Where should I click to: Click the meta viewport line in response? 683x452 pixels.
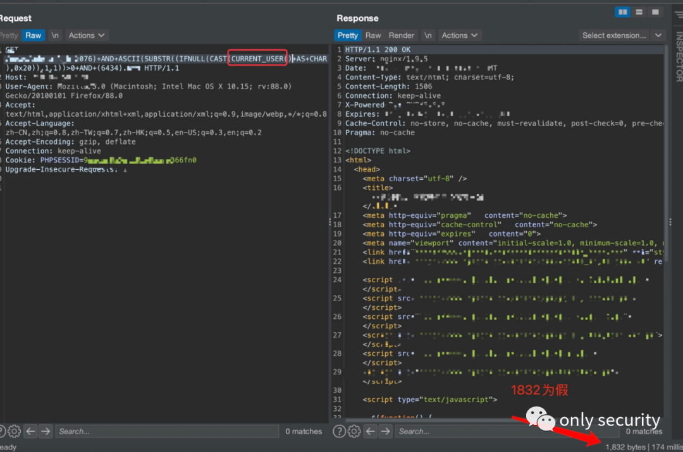click(x=513, y=243)
